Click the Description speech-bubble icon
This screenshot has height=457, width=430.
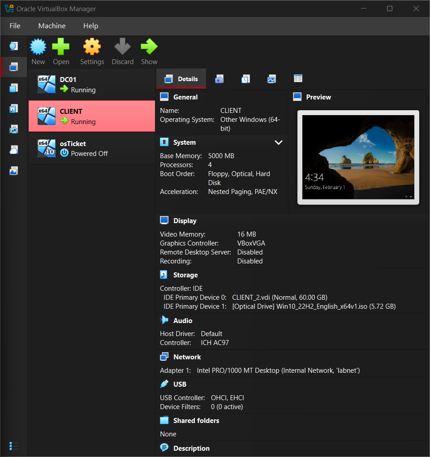[x=164, y=448]
